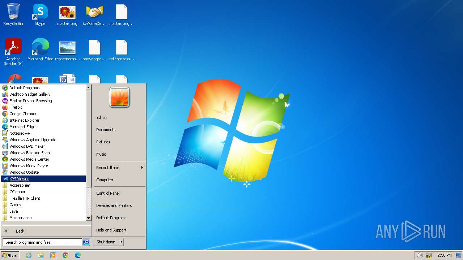Launch Firefox Private Browsing
The width and height of the screenshot is (463, 260).
[x=43, y=101]
